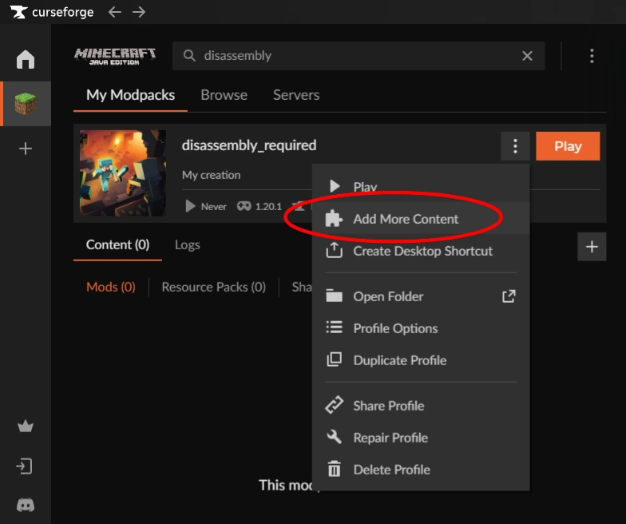626x524 pixels.
Task: Select Create Desktop Shortcut from menu
Action: coord(422,251)
